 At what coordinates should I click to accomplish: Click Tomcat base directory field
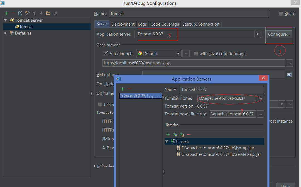coord(233,114)
